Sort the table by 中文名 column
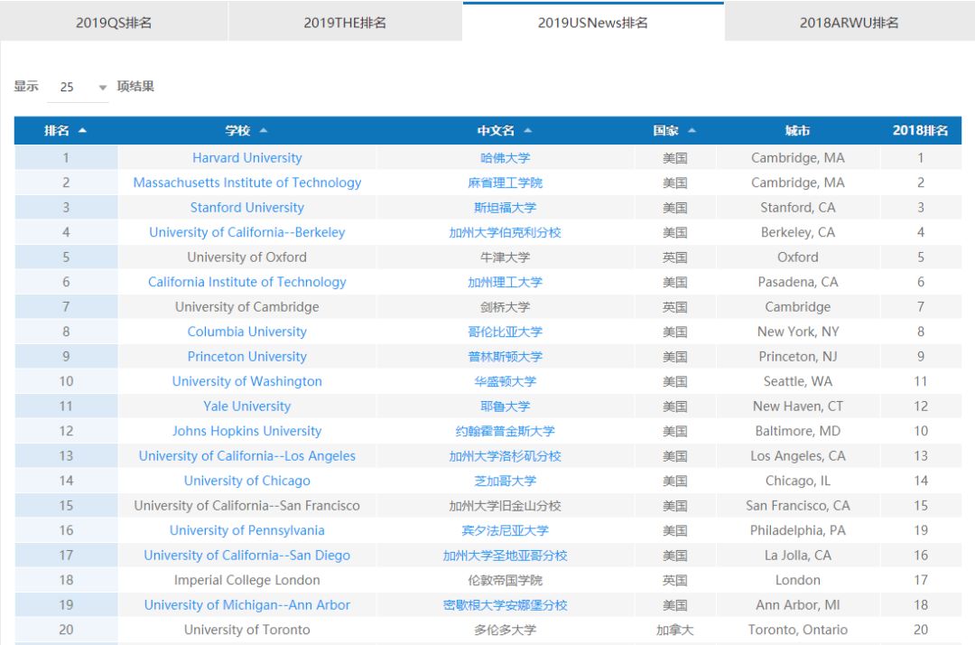The height and width of the screenshot is (645, 975). 505,131
